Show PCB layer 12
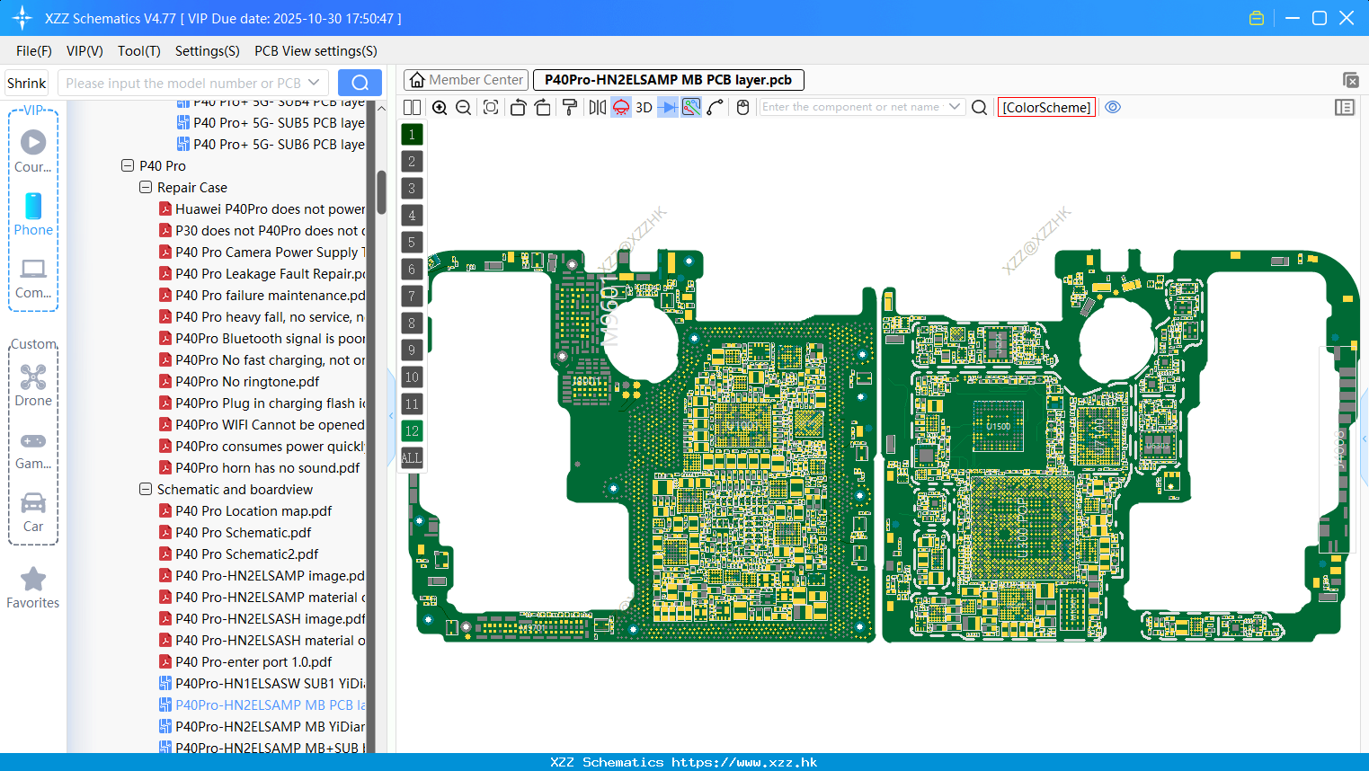 [412, 431]
